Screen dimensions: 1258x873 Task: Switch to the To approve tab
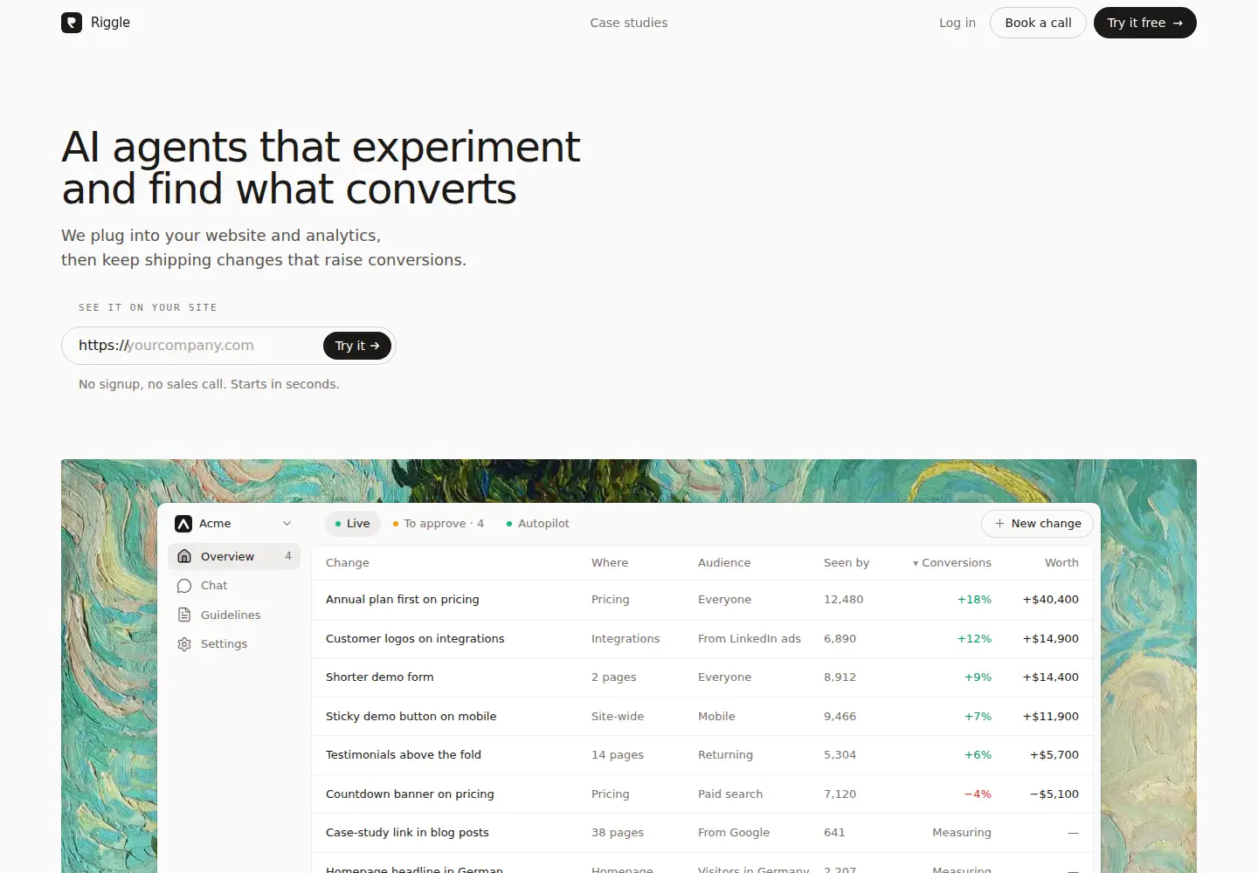tap(439, 524)
